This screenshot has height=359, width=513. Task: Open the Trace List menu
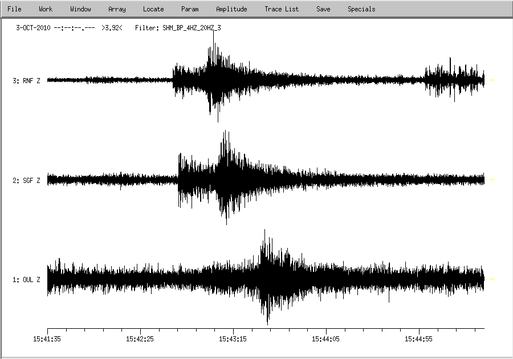click(282, 9)
